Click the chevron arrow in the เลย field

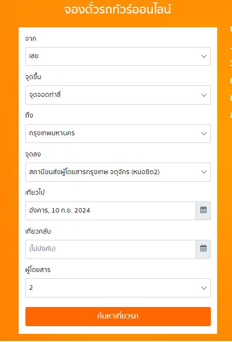(x=204, y=56)
